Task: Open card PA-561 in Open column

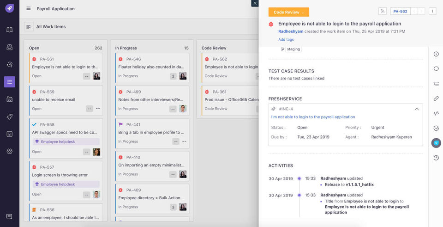Action: 66,67
